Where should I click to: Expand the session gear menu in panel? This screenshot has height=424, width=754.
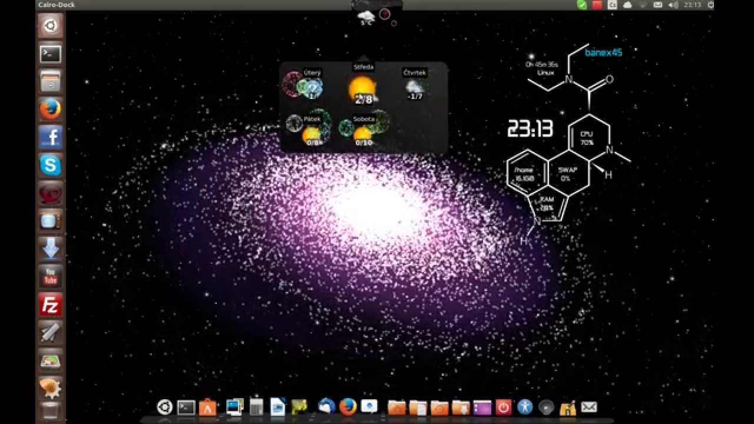710,5
